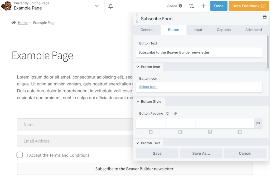Click the 'Edited' status text
Screen dimensions: 270x181
(x=172, y=6)
